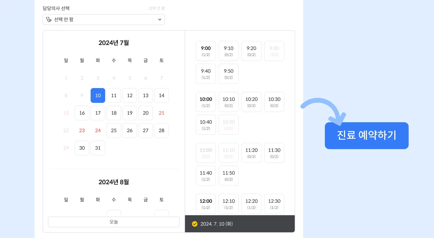Select July 20 on the calendar
434x238 pixels.
tap(146, 113)
